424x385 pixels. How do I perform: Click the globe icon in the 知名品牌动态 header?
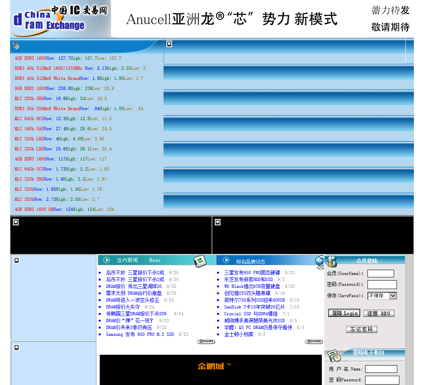(x=320, y=262)
